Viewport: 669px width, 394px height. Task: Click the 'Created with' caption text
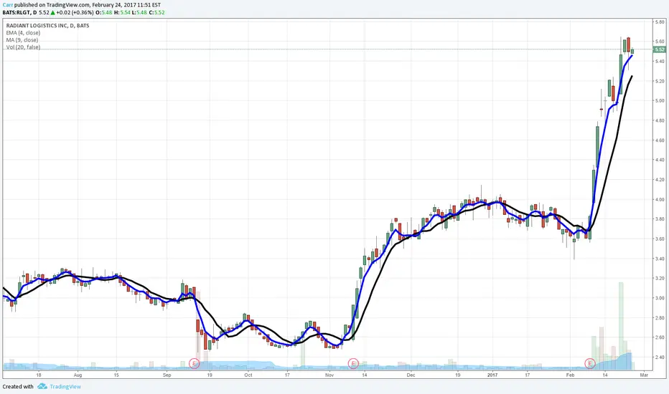(x=18, y=387)
